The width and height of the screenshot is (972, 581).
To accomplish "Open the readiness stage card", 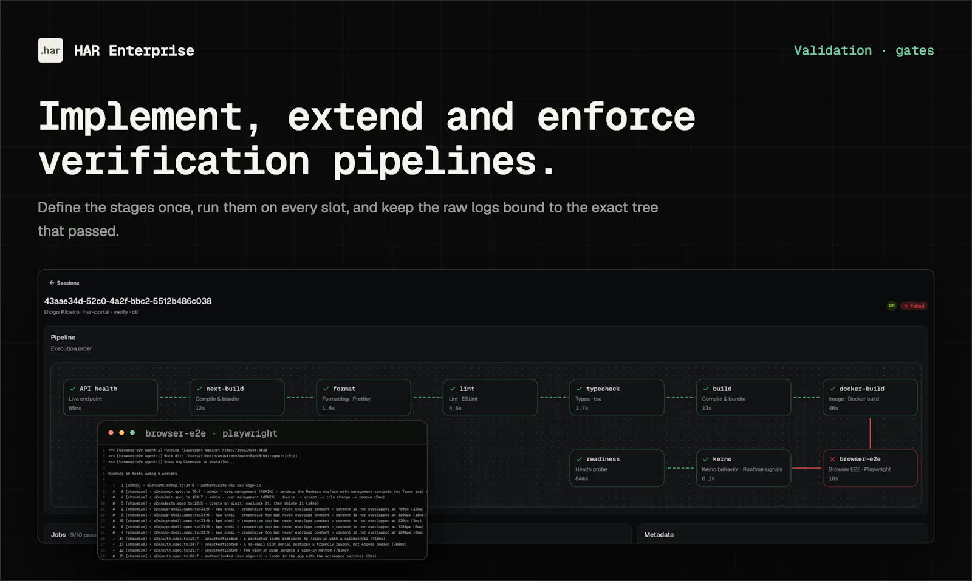I will point(617,468).
